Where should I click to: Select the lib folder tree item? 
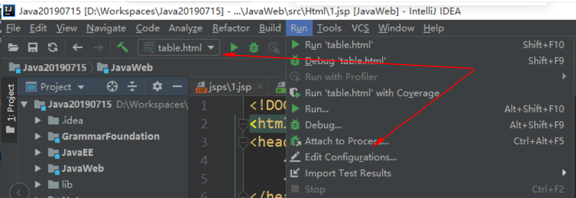61,184
